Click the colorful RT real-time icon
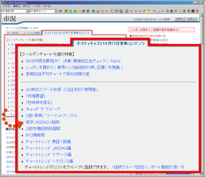 (x=98, y=11)
